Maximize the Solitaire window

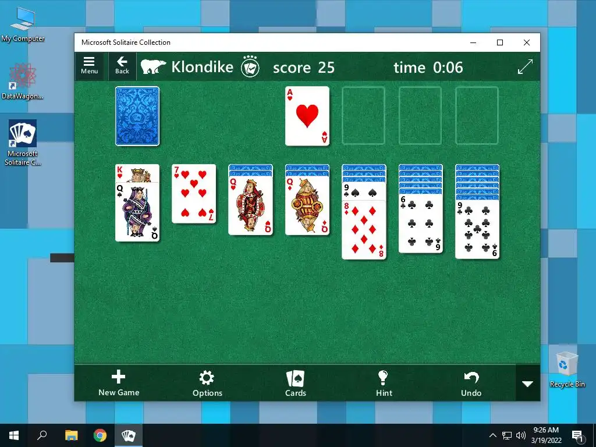point(500,42)
